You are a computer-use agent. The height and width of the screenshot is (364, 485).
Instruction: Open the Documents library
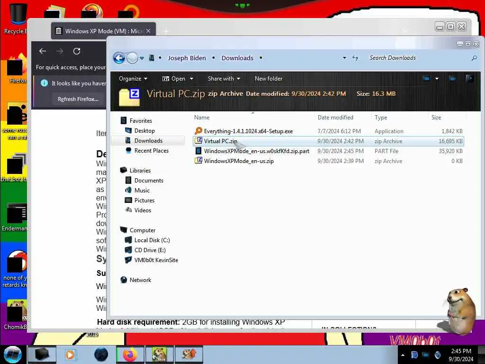click(149, 181)
